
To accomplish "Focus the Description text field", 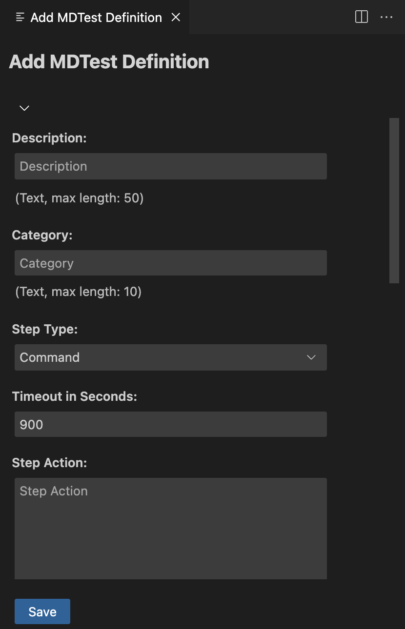I will tap(171, 166).
